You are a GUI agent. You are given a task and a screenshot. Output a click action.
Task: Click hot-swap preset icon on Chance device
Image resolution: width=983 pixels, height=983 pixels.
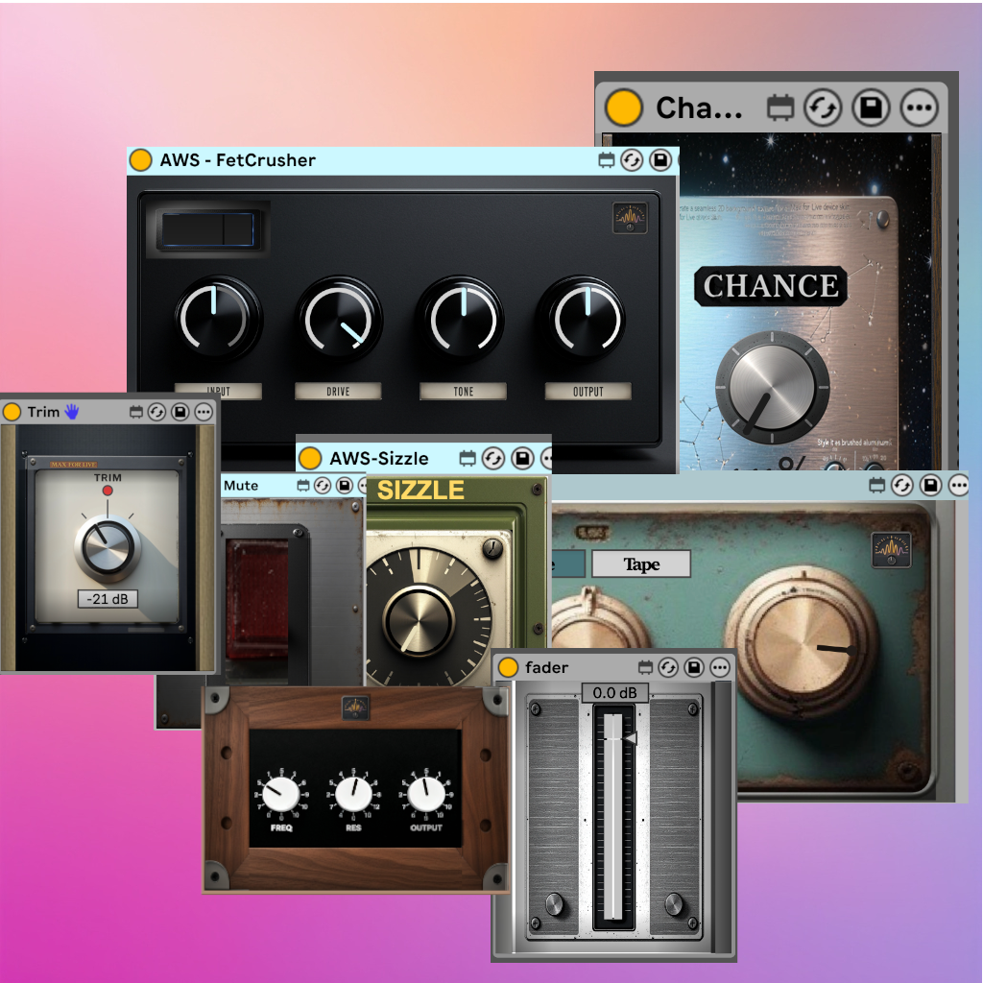click(x=822, y=108)
